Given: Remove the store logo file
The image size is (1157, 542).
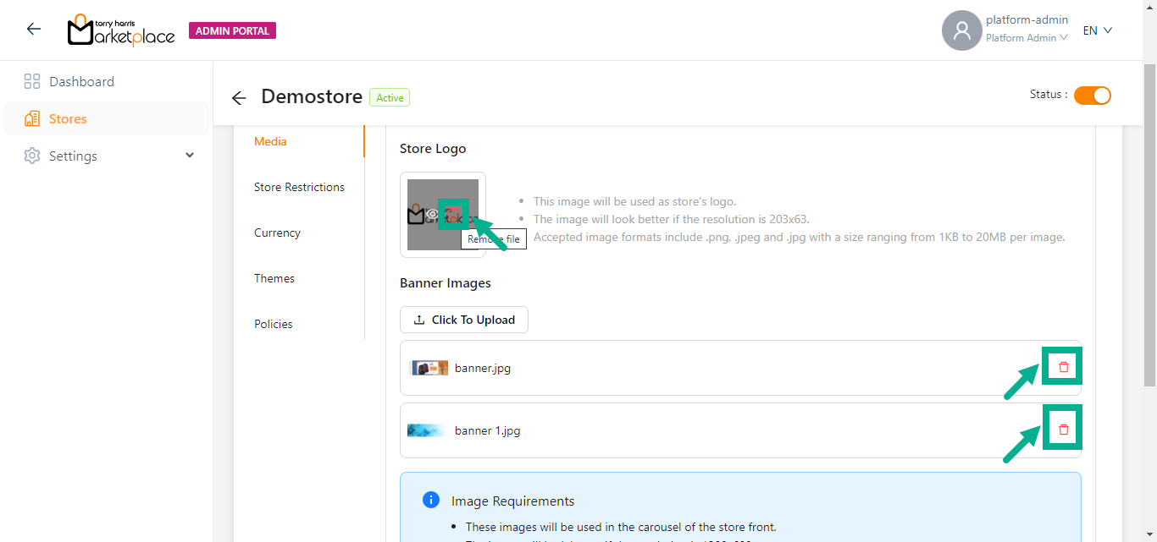Looking at the screenshot, I should 454,215.
